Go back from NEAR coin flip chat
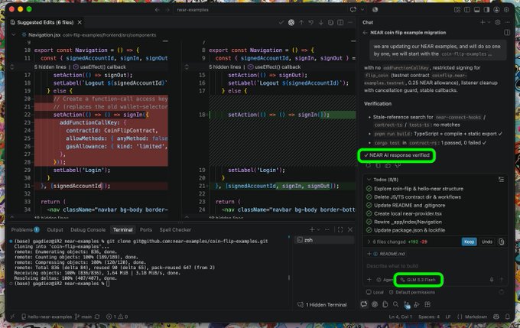 (x=365, y=33)
